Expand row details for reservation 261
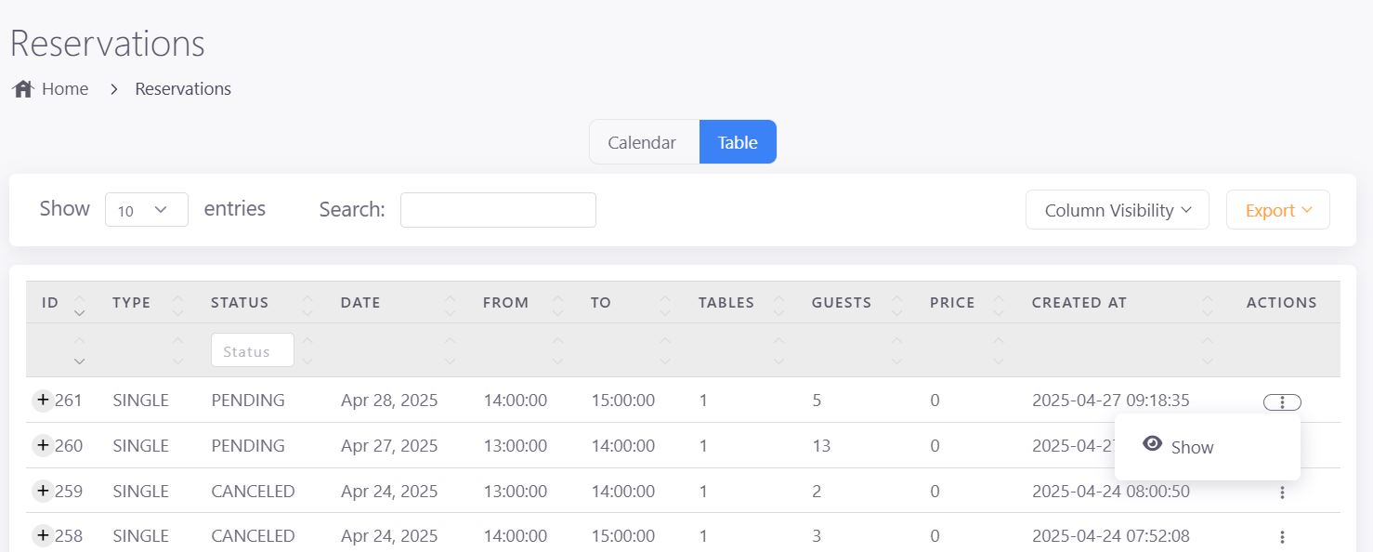This screenshot has width=1373, height=552. tap(43, 401)
